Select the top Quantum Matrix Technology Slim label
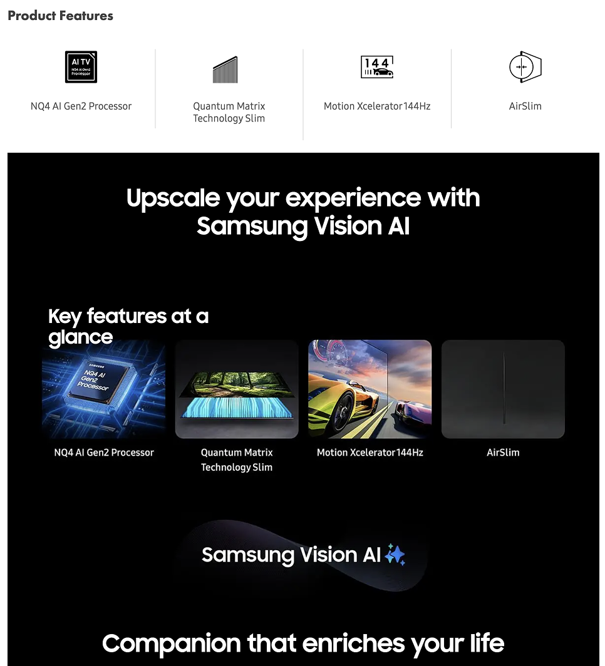 click(x=229, y=112)
